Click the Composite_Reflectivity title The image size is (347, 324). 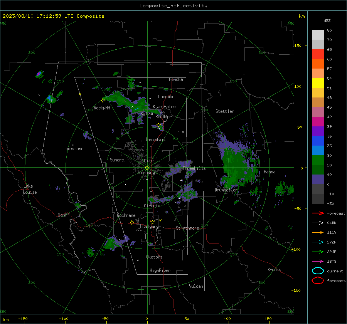(x=173, y=6)
